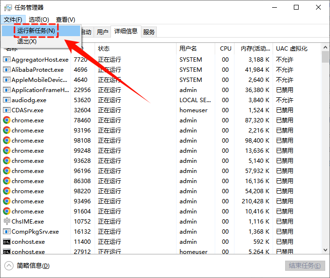Click the Task Manager title bar icon
Screen dimensions: 330x278
click(8, 8)
